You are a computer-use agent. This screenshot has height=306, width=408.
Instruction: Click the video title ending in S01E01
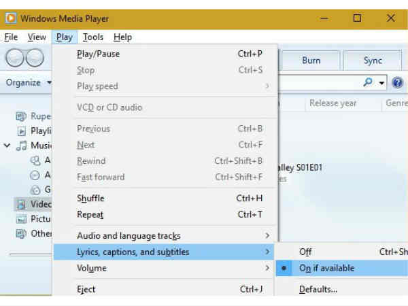[301, 167]
